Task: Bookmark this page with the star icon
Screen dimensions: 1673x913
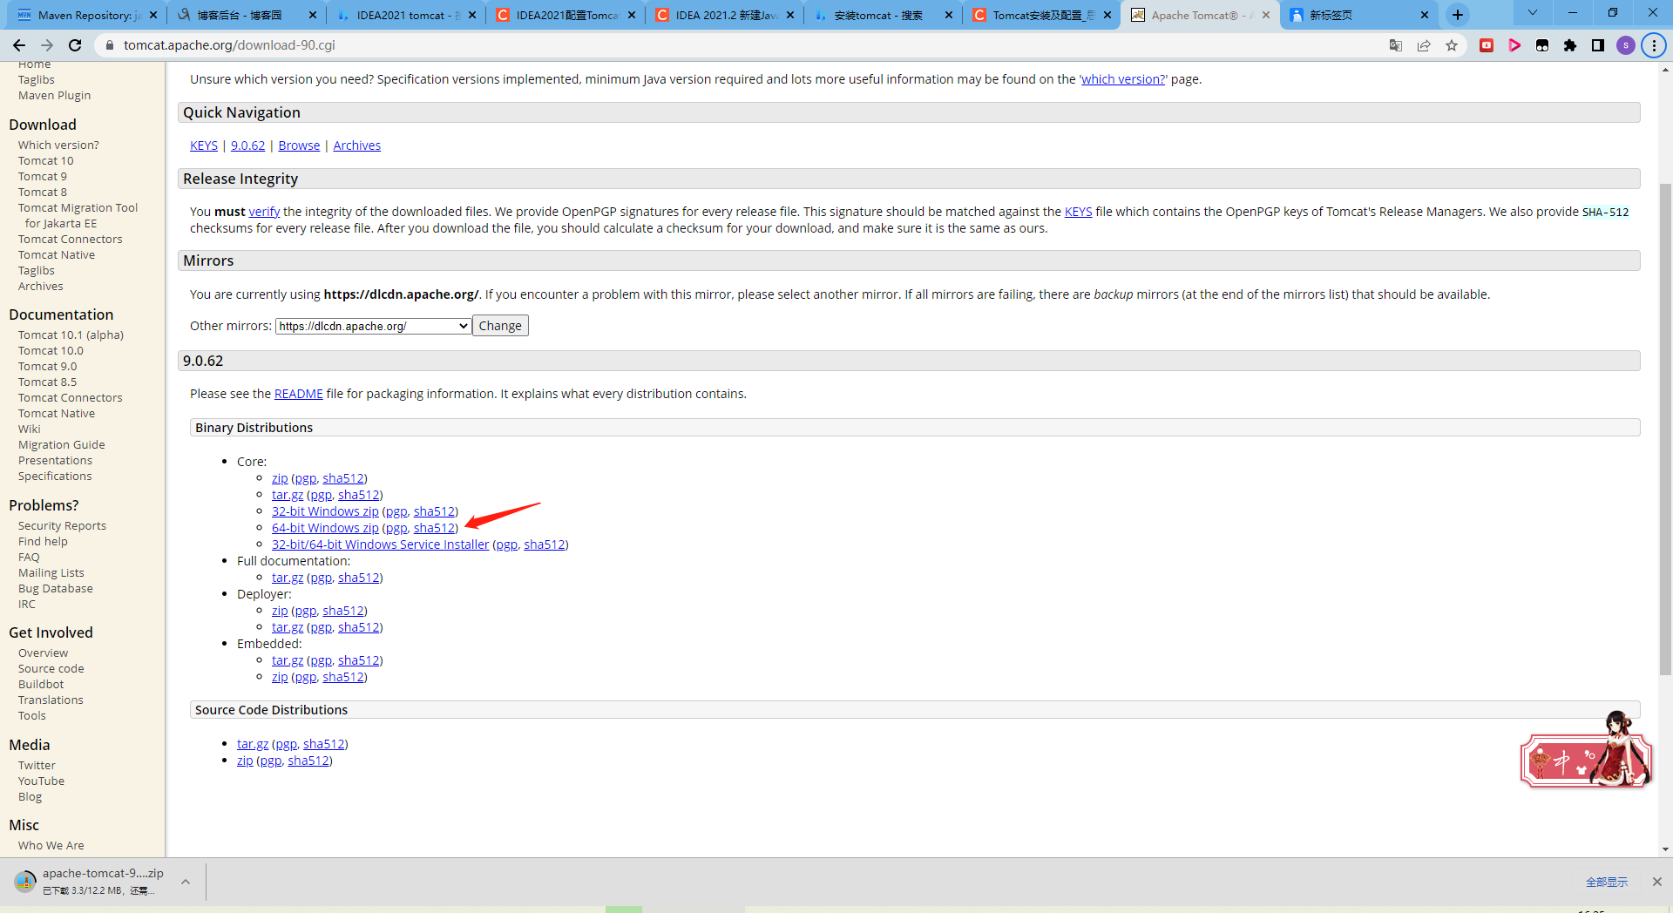Action: click(x=1452, y=45)
